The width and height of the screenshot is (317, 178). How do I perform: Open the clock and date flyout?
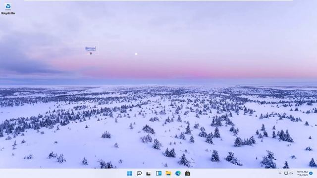(302, 174)
